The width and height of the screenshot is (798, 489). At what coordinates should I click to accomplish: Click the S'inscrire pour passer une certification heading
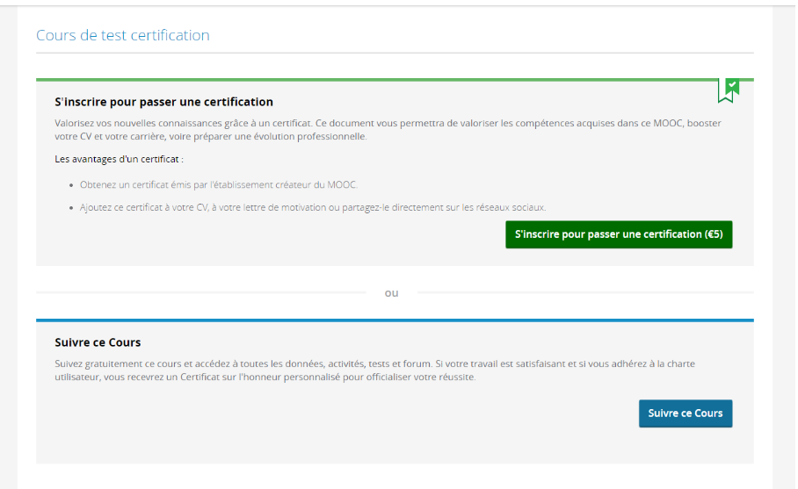click(163, 102)
